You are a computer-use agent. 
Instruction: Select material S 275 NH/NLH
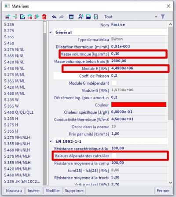click(17, 138)
